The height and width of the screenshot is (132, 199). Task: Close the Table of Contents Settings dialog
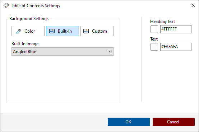[x=193, y=5]
